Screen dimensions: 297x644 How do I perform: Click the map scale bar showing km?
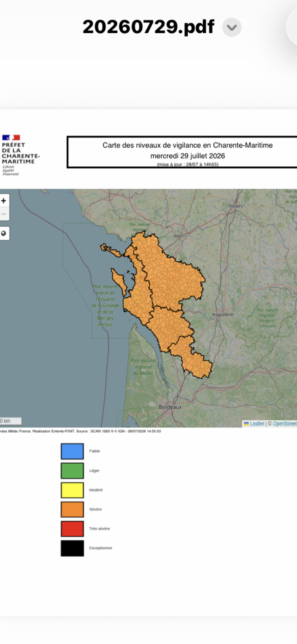tap(11, 421)
